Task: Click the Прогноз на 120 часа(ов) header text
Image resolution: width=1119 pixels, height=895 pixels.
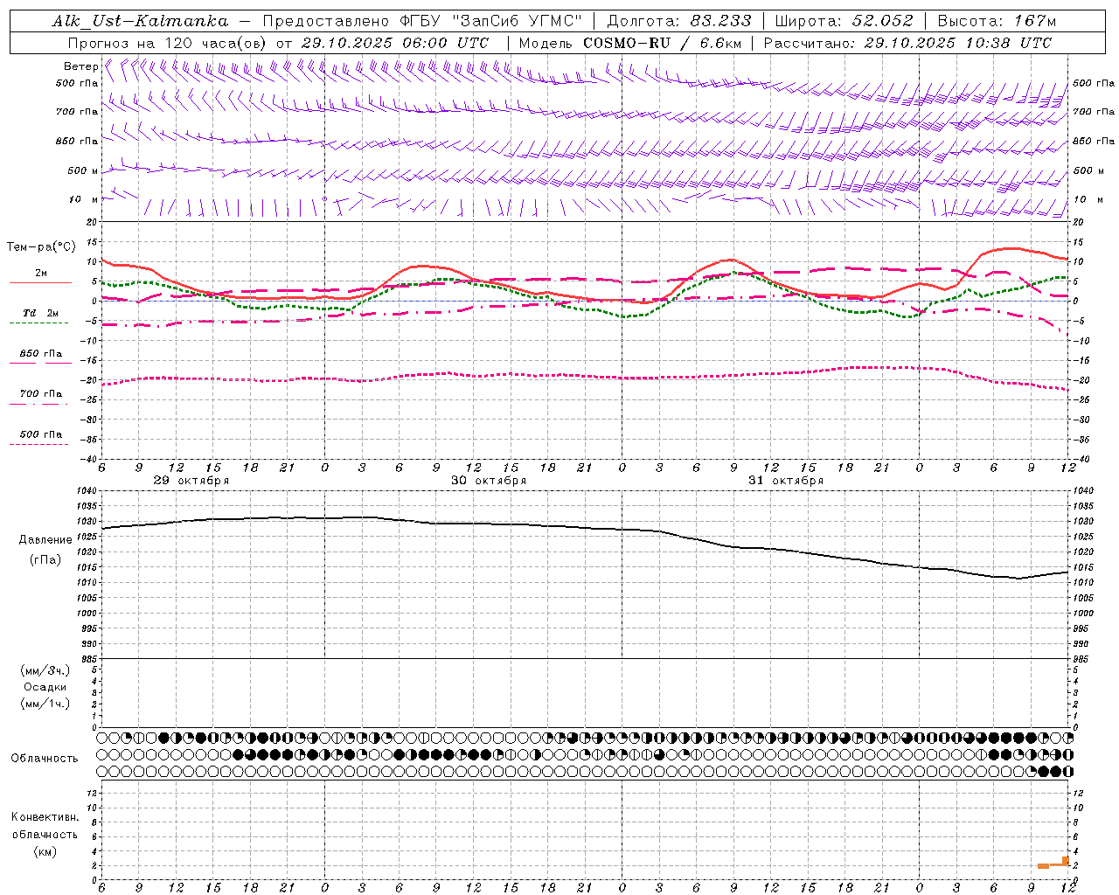Action: 279,43
